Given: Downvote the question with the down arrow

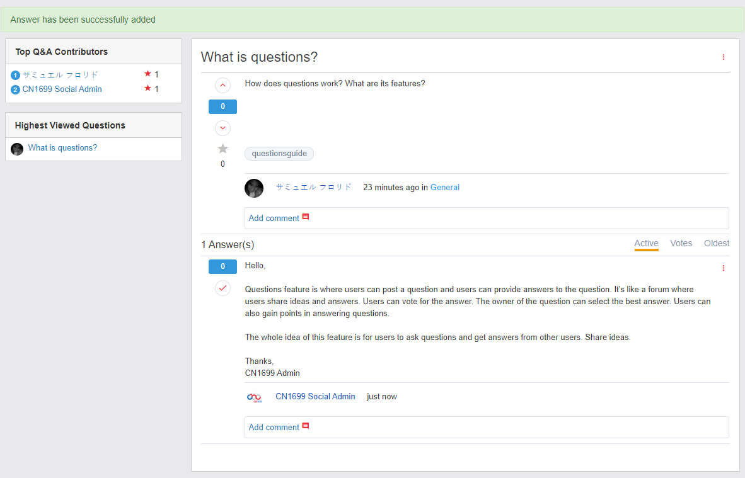Looking at the screenshot, I should [x=222, y=128].
